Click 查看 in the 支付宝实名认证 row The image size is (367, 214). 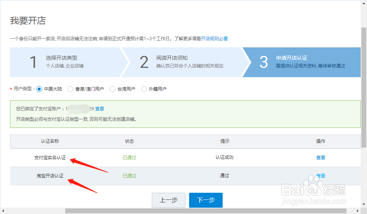coord(321,158)
